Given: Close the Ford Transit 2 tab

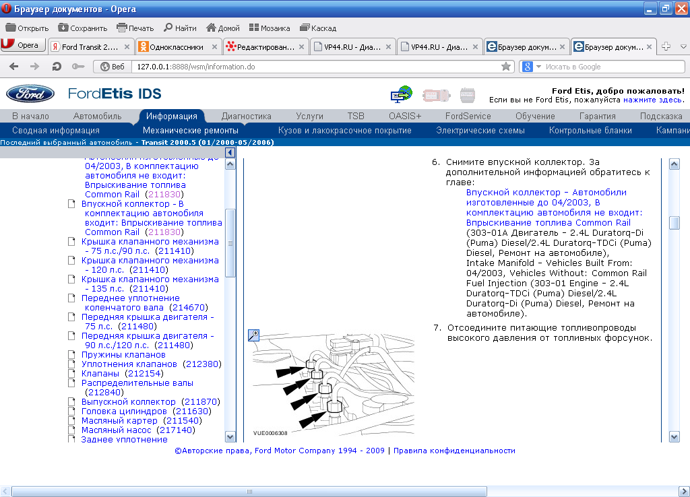Looking at the screenshot, I should (127, 46).
